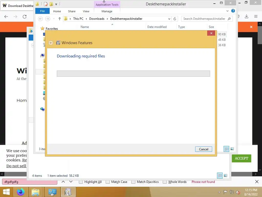
Task: Expand breadcrumb arrow after Downloads
Action: click(x=107, y=19)
